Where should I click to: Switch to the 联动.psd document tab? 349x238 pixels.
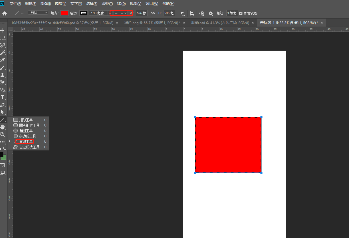click(220, 23)
